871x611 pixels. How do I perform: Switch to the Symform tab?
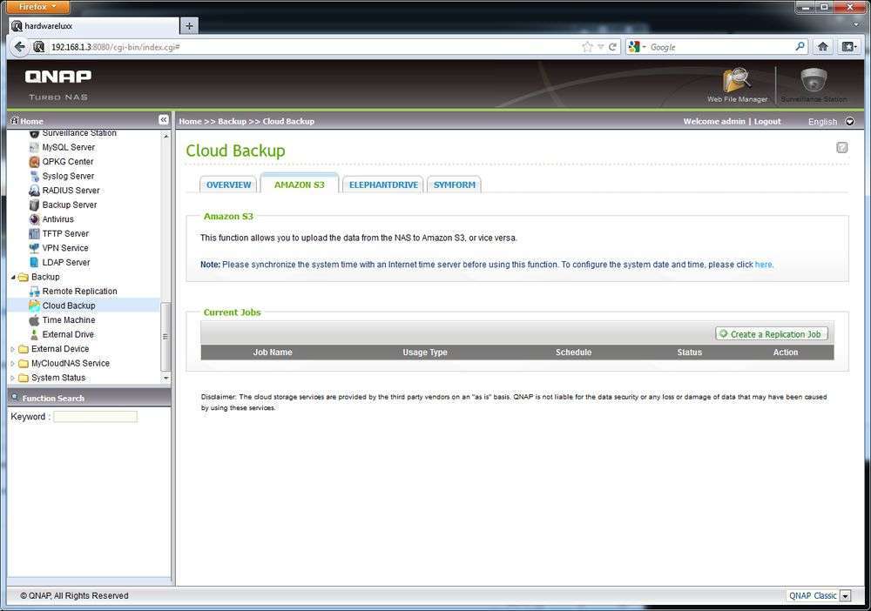(x=455, y=185)
